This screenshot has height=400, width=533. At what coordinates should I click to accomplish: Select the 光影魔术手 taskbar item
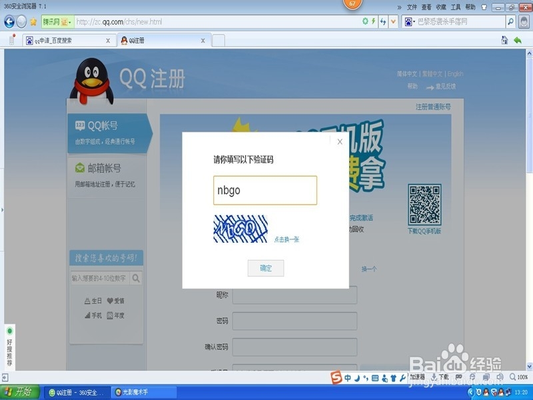click(144, 393)
